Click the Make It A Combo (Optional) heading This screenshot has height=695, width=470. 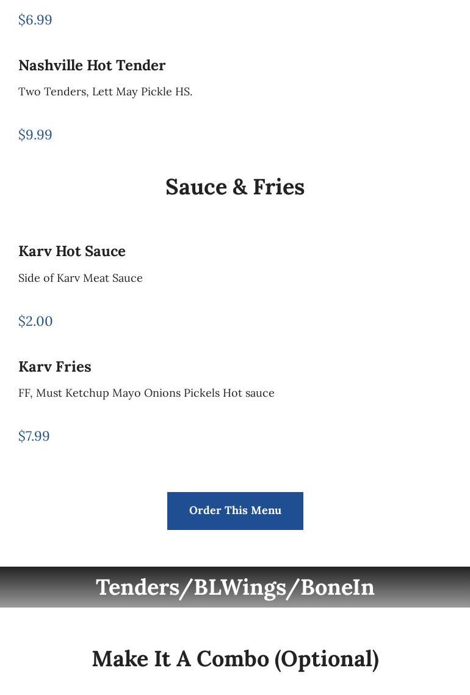tap(235, 659)
